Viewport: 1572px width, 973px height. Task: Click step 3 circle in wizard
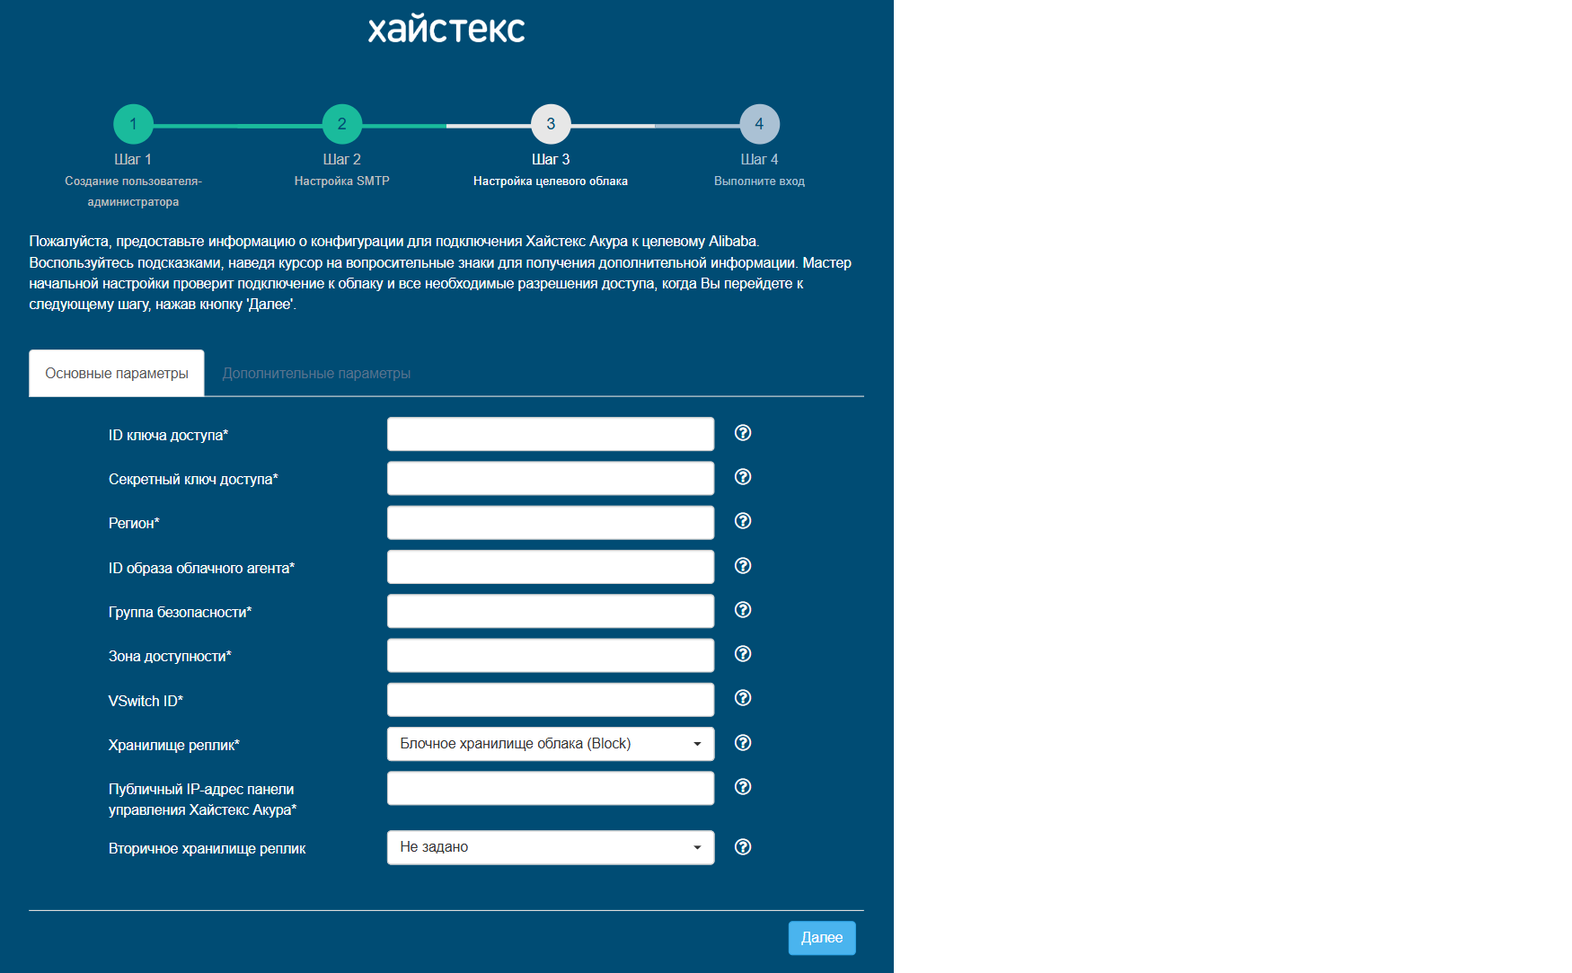pos(551,124)
